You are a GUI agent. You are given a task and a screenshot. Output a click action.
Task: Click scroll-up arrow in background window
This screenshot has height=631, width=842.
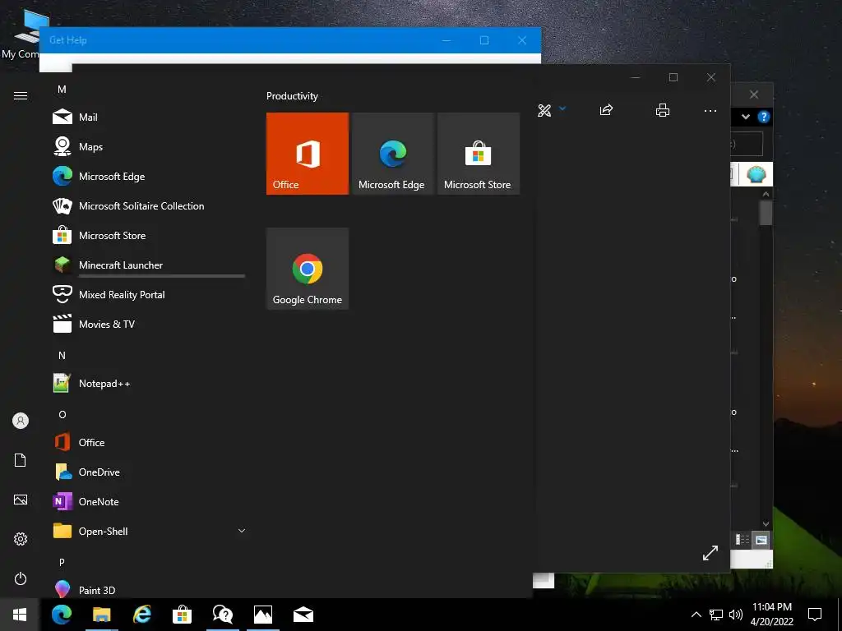[766, 194]
